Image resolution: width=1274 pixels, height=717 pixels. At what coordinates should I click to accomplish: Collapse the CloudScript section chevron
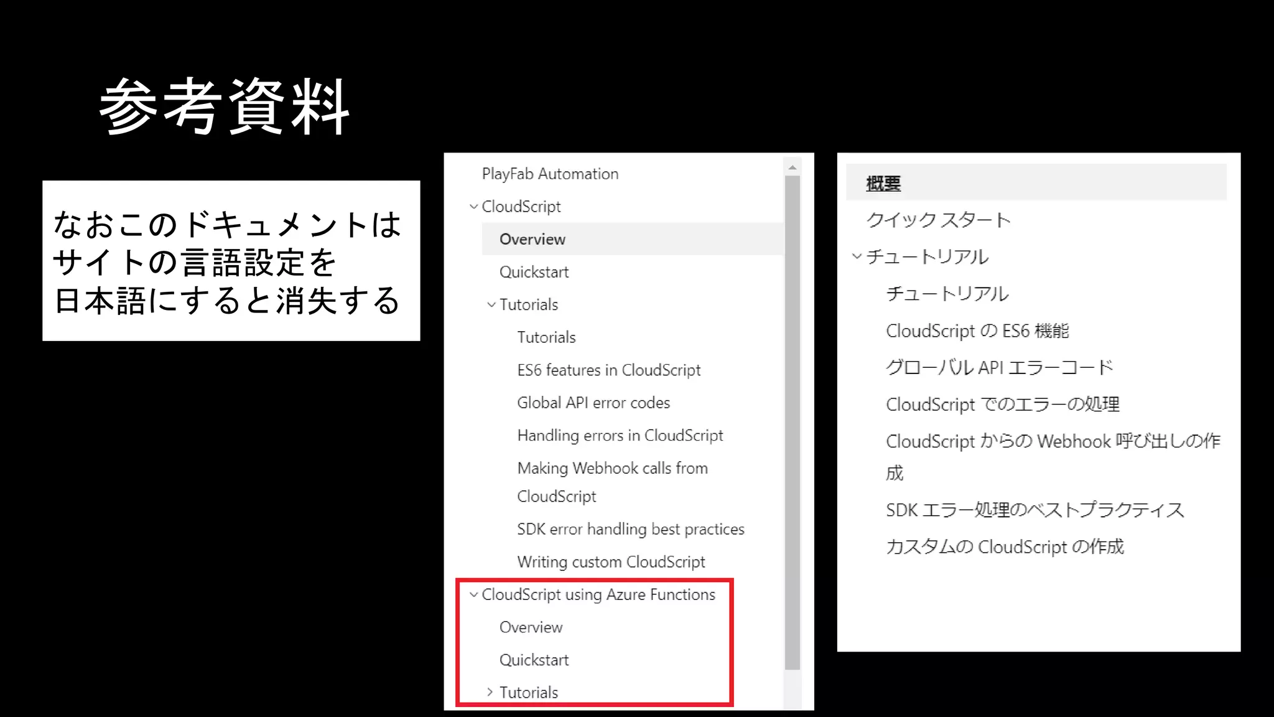click(474, 206)
